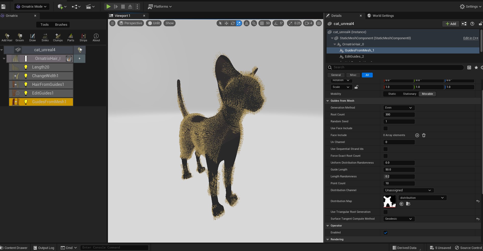483x251 pixels.
Task: Uncheck the Operator Enabled checkbox
Action: click(x=386, y=233)
